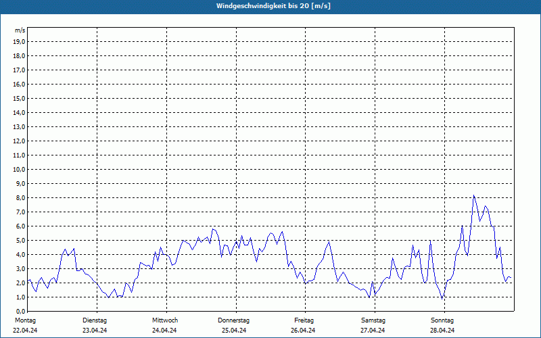Select the 4,0 y-axis label
Screen dimensions: 541x338
(20, 255)
